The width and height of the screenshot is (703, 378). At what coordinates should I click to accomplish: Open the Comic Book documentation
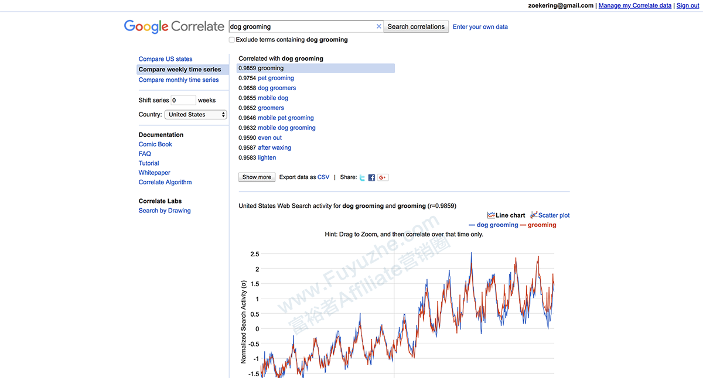[x=155, y=145]
